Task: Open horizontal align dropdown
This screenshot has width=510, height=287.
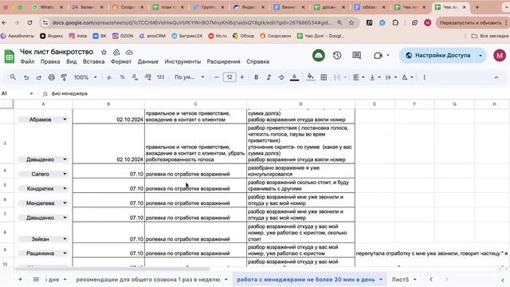Action: point(359,77)
